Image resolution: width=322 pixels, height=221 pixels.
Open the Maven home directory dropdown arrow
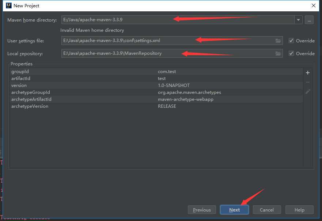click(x=298, y=20)
